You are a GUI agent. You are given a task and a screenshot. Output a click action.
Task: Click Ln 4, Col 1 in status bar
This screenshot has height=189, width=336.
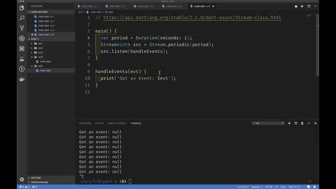(243, 187)
